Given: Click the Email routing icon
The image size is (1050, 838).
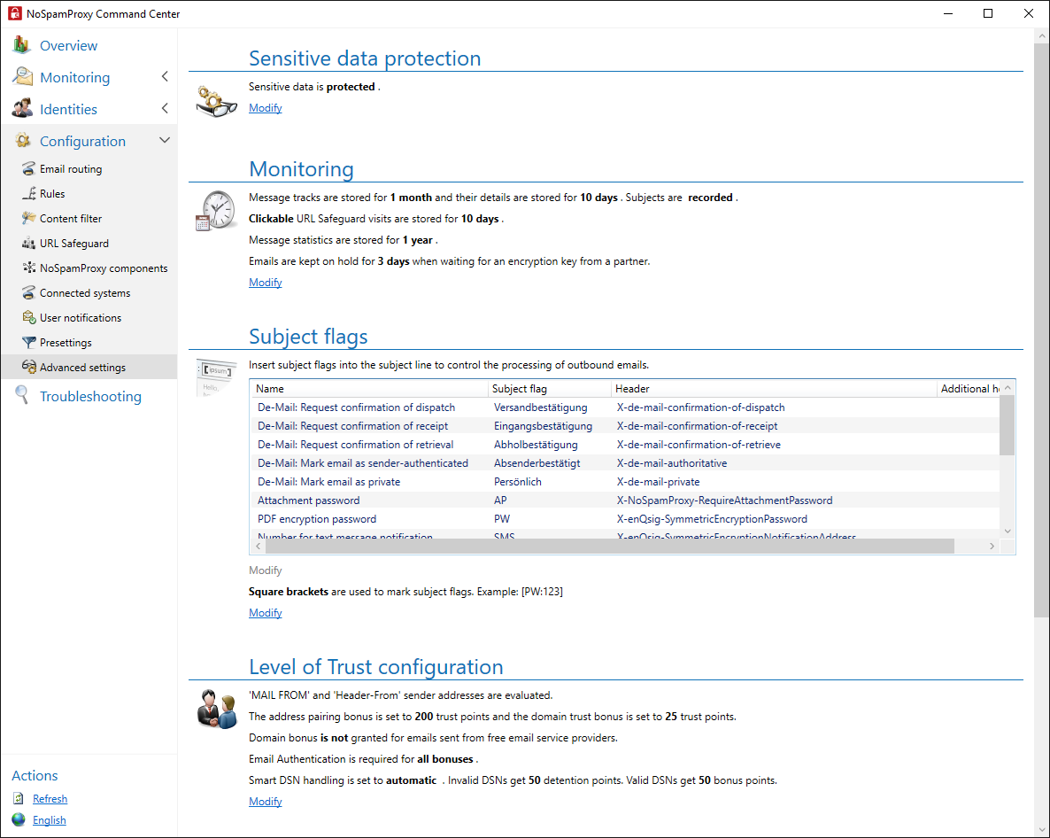Looking at the screenshot, I should click(28, 168).
